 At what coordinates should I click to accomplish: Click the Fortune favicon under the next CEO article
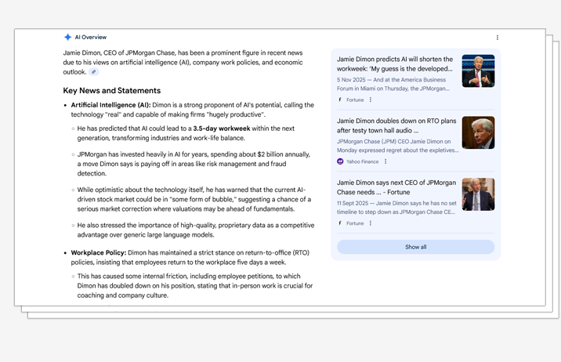point(340,223)
